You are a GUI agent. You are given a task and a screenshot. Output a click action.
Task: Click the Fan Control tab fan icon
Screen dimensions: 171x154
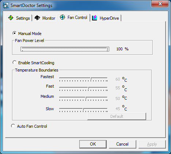pos(62,17)
